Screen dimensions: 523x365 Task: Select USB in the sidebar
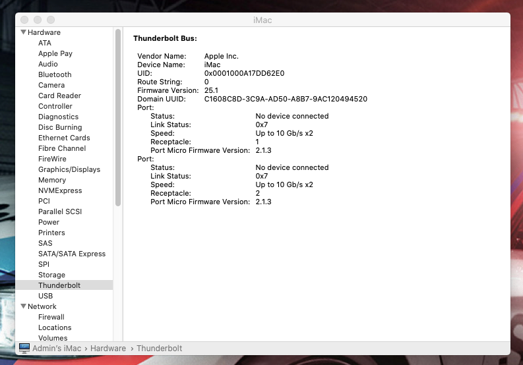coord(46,296)
